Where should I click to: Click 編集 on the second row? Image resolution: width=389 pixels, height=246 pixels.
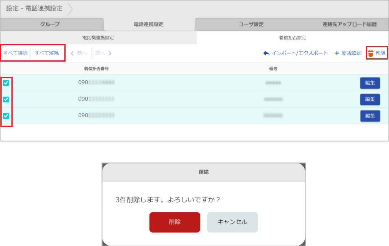tap(369, 99)
